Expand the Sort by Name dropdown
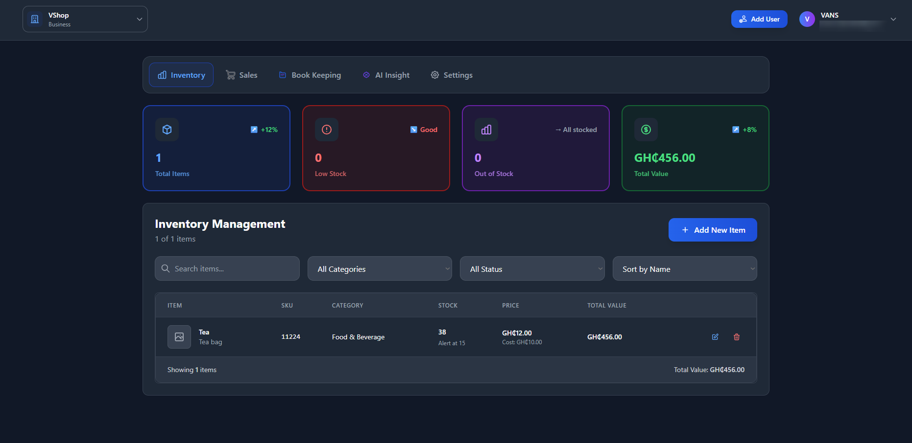The image size is (912, 443). 684,269
